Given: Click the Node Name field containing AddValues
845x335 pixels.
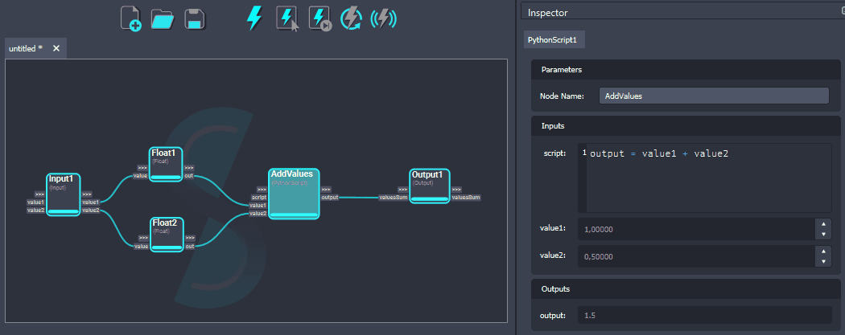Looking at the screenshot, I should coord(714,96).
